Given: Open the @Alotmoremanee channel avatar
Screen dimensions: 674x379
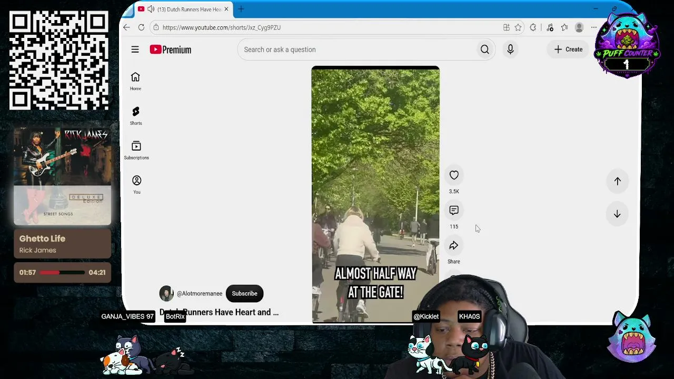Looking at the screenshot, I should (166, 294).
